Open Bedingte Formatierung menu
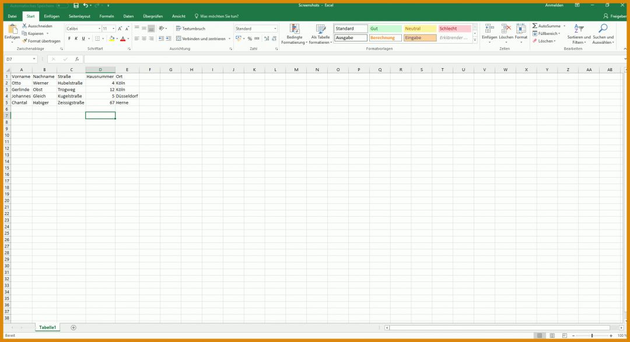 [x=295, y=34]
